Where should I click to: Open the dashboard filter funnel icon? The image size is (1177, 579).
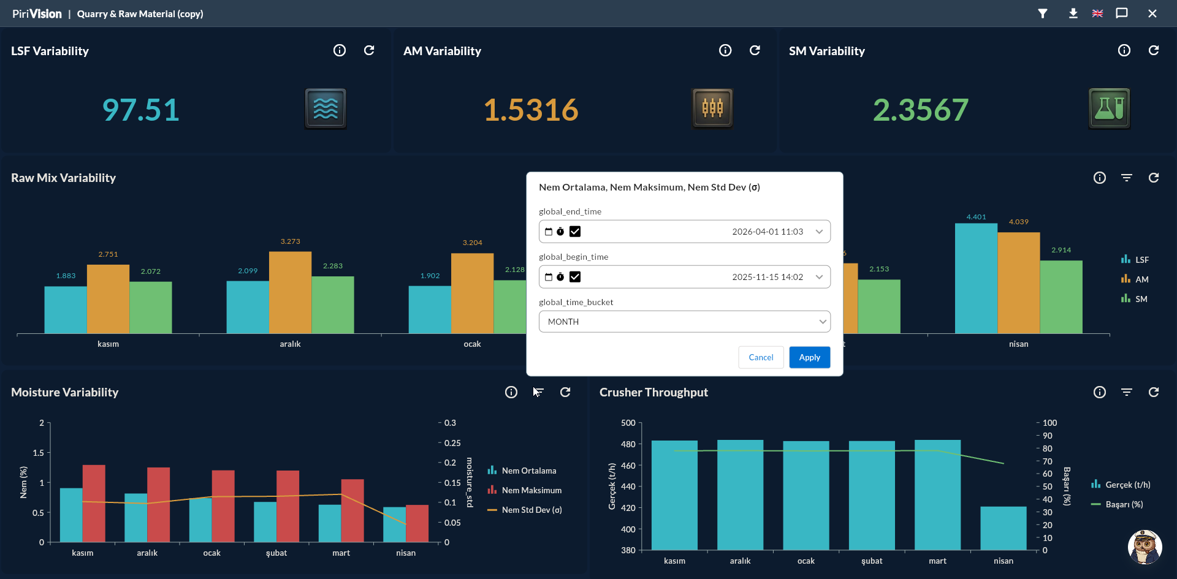1042,13
